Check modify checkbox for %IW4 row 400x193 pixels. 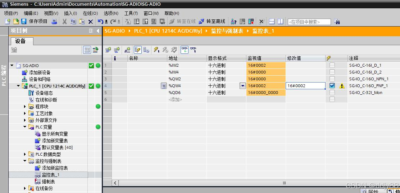(x=332, y=72)
